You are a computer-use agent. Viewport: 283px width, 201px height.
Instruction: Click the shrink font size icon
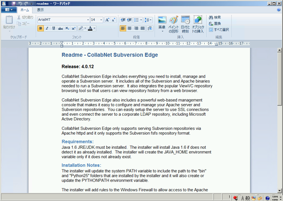click(x=113, y=20)
